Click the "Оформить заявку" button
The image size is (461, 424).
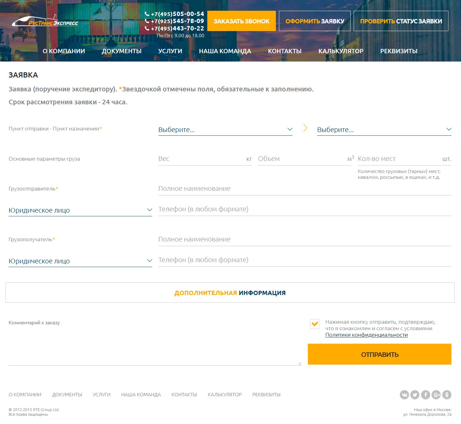315,21
